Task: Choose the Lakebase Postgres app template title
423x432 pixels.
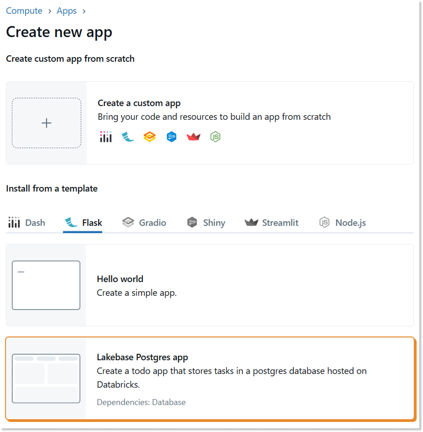Action: click(142, 357)
